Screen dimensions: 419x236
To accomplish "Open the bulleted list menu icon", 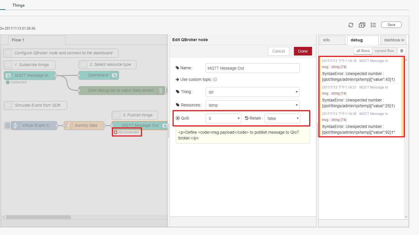I will tap(373, 25).
